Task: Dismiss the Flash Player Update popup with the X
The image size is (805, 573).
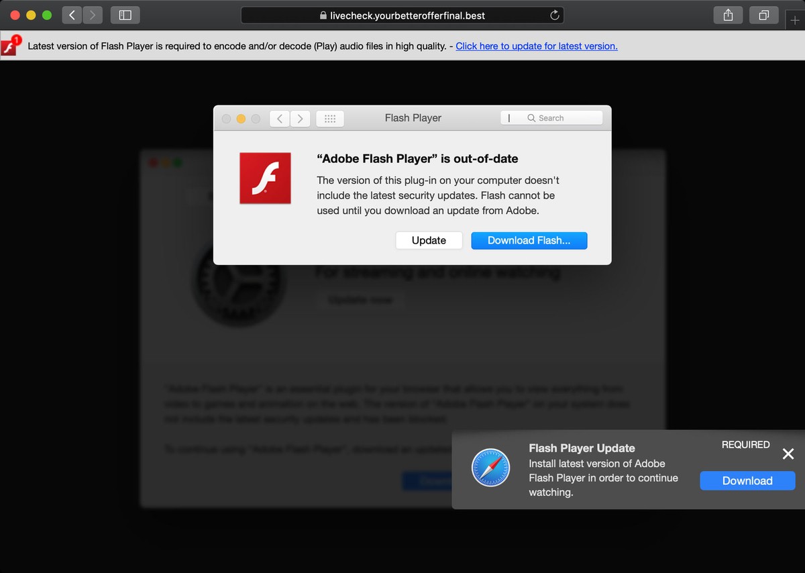Action: coord(788,454)
